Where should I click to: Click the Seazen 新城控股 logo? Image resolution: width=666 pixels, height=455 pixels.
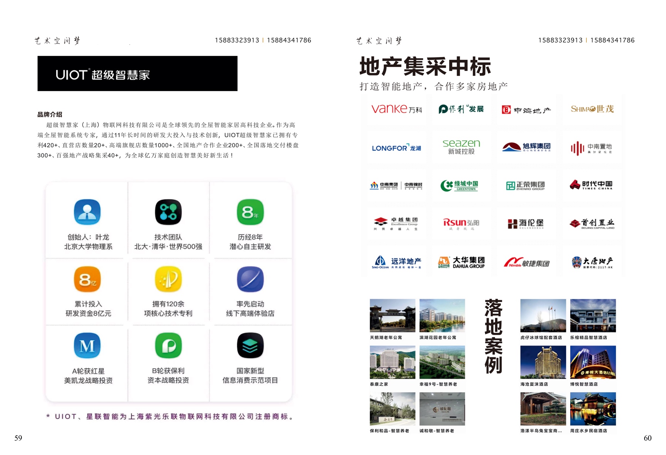click(461, 147)
